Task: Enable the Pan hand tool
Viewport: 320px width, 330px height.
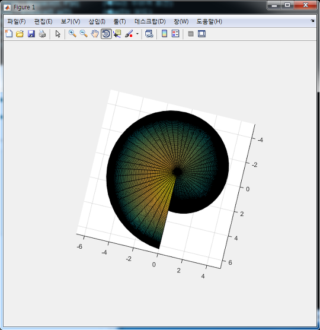Action: pyautogui.click(x=95, y=34)
